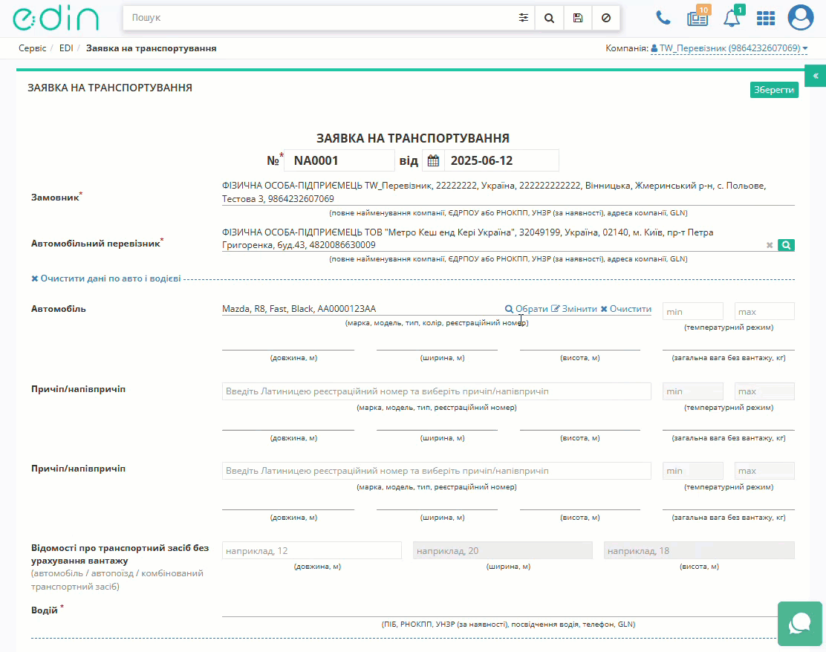Open news icon with badge 10
This screenshot has height=652, width=826.
click(698, 17)
